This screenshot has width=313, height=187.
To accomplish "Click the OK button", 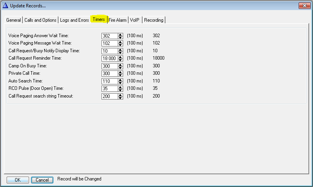I will [x=18, y=180].
